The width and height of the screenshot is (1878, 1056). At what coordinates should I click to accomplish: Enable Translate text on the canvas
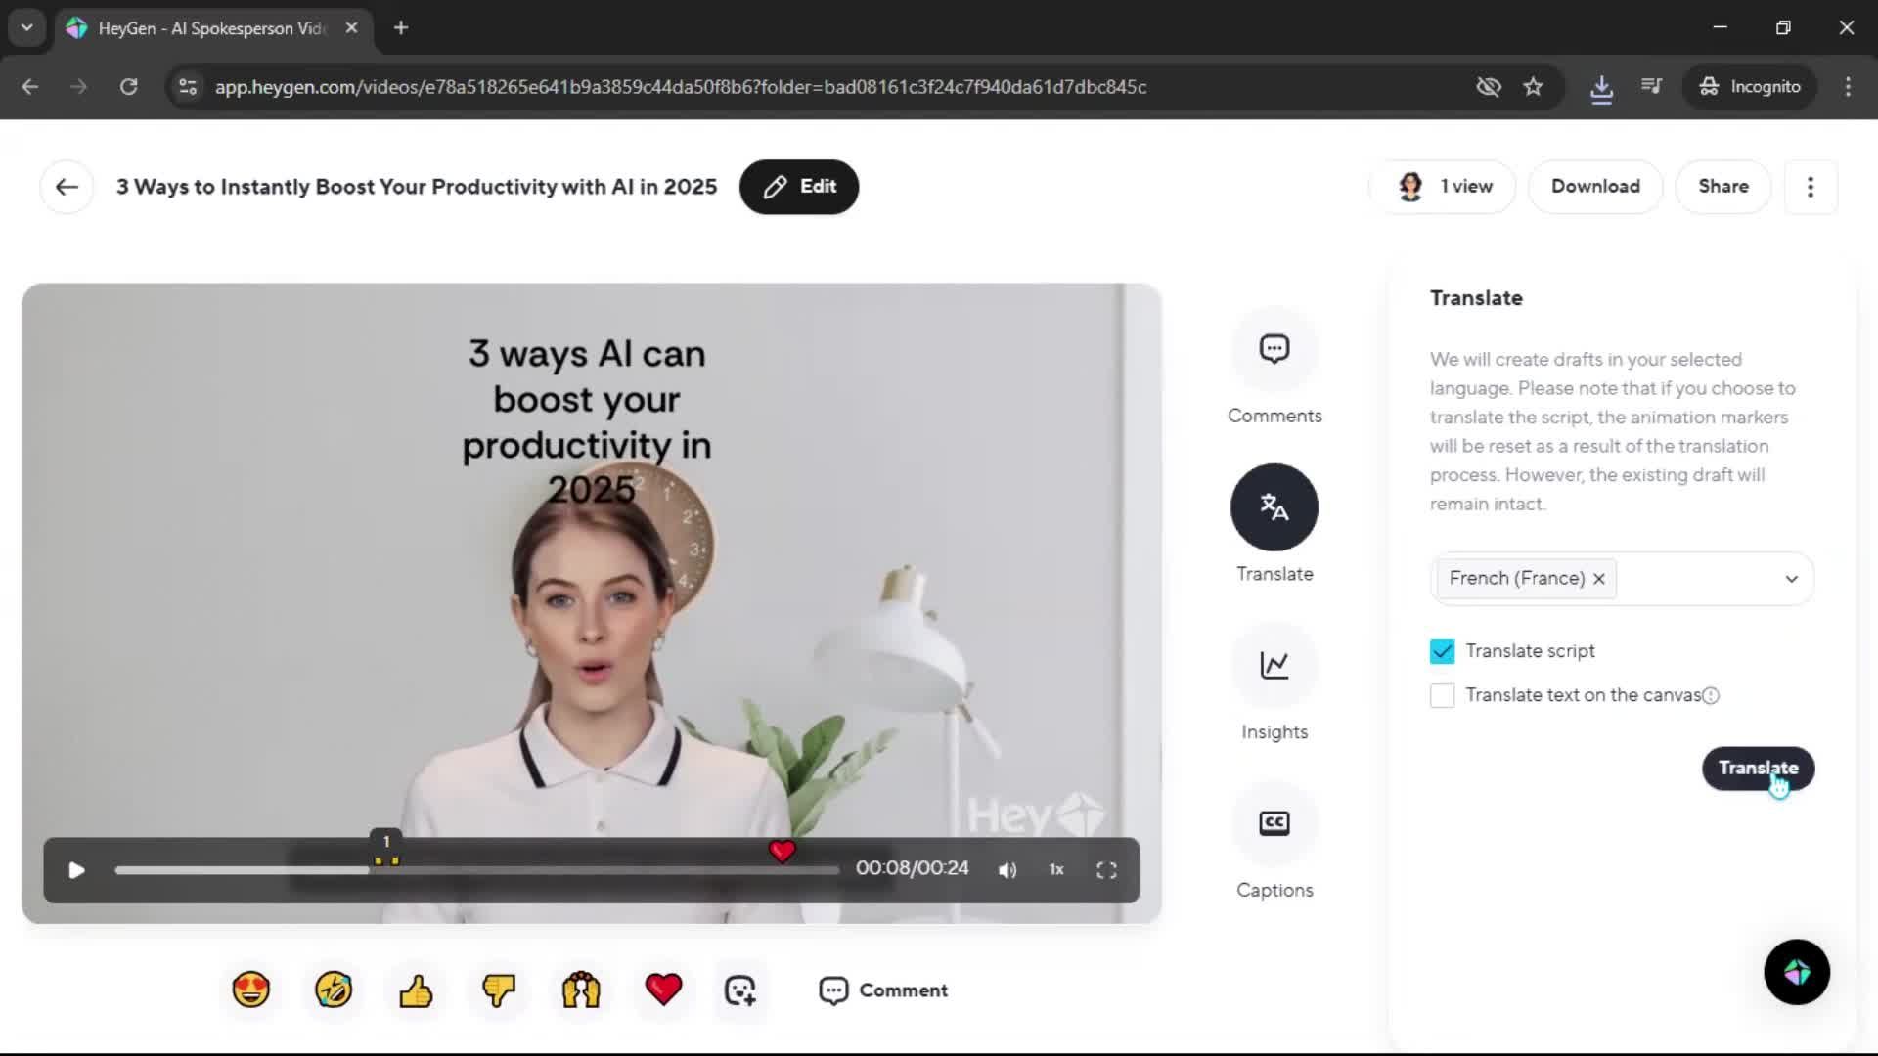pyautogui.click(x=1442, y=695)
